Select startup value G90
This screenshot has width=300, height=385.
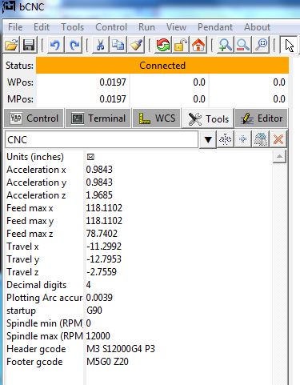click(x=94, y=311)
